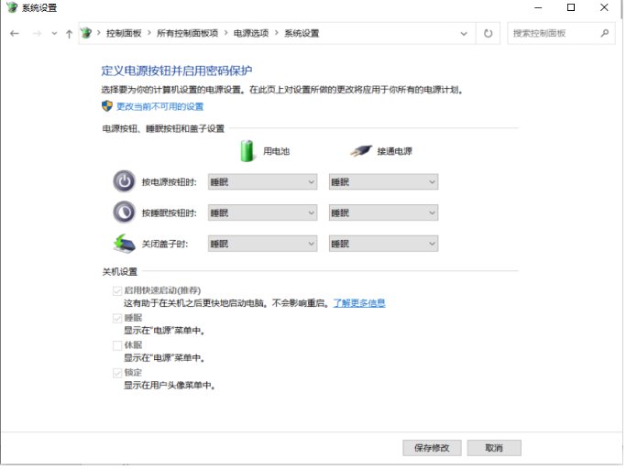
Task: Minimize the 系统设置 window
Action: (538, 7)
